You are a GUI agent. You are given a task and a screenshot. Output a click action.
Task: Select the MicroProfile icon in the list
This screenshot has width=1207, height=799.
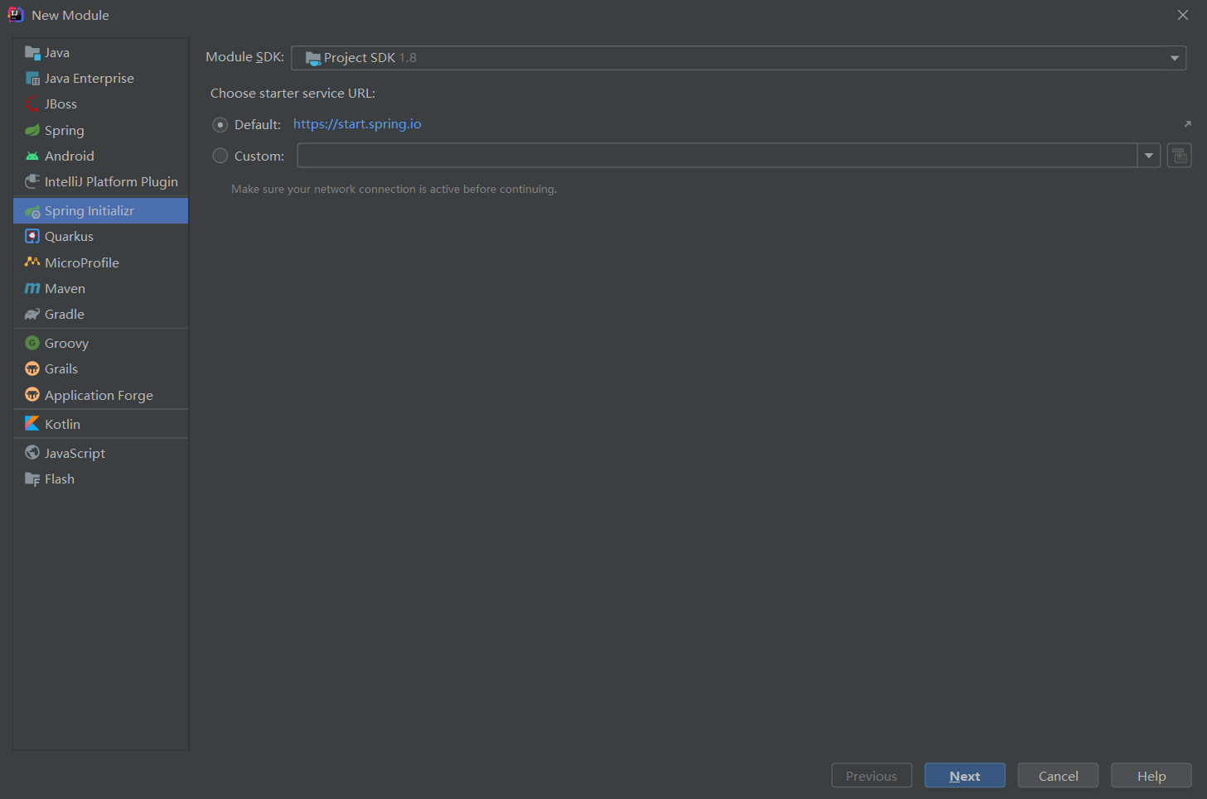tap(32, 262)
